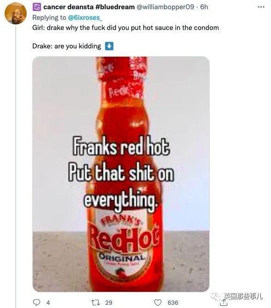This screenshot has width=271, height=308.
Task: Open the three-dot more options menu
Action: 261,7
